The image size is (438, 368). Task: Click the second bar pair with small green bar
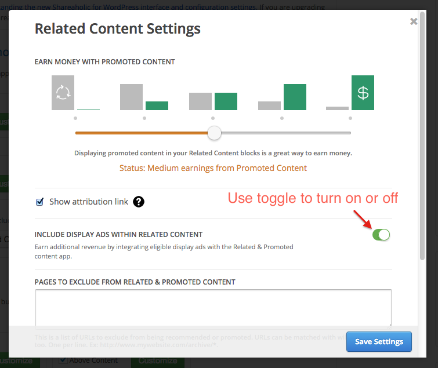click(x=144, y=97)
